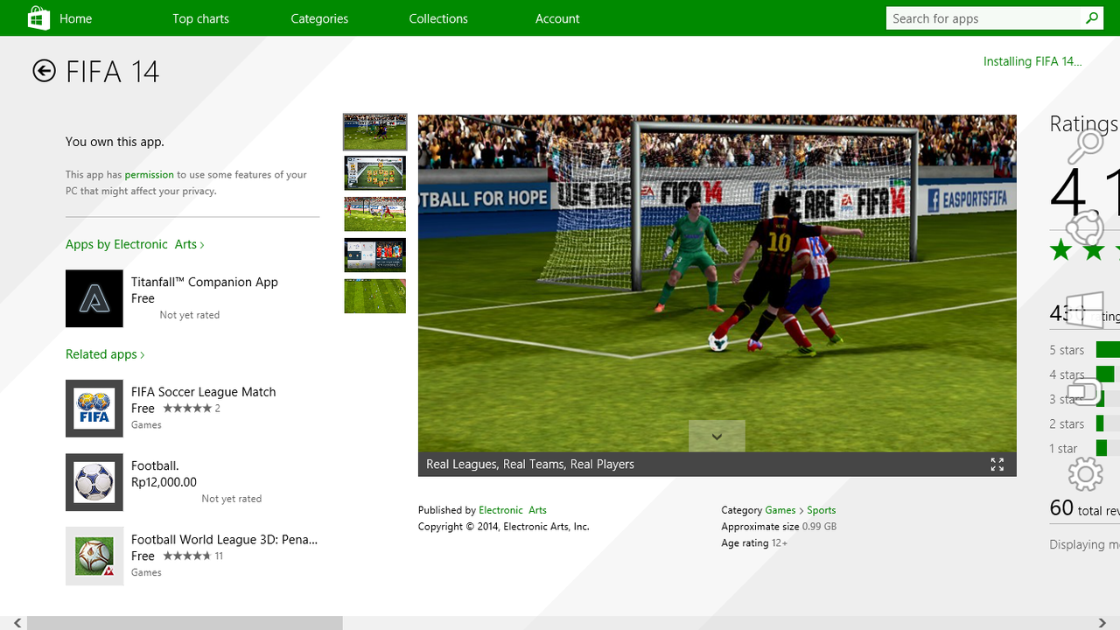
Task: Click the permission link
Action: point(149,175)
